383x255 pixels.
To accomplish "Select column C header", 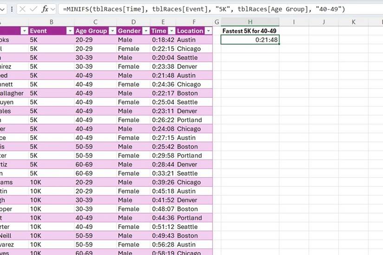I will tap(95, 22).
